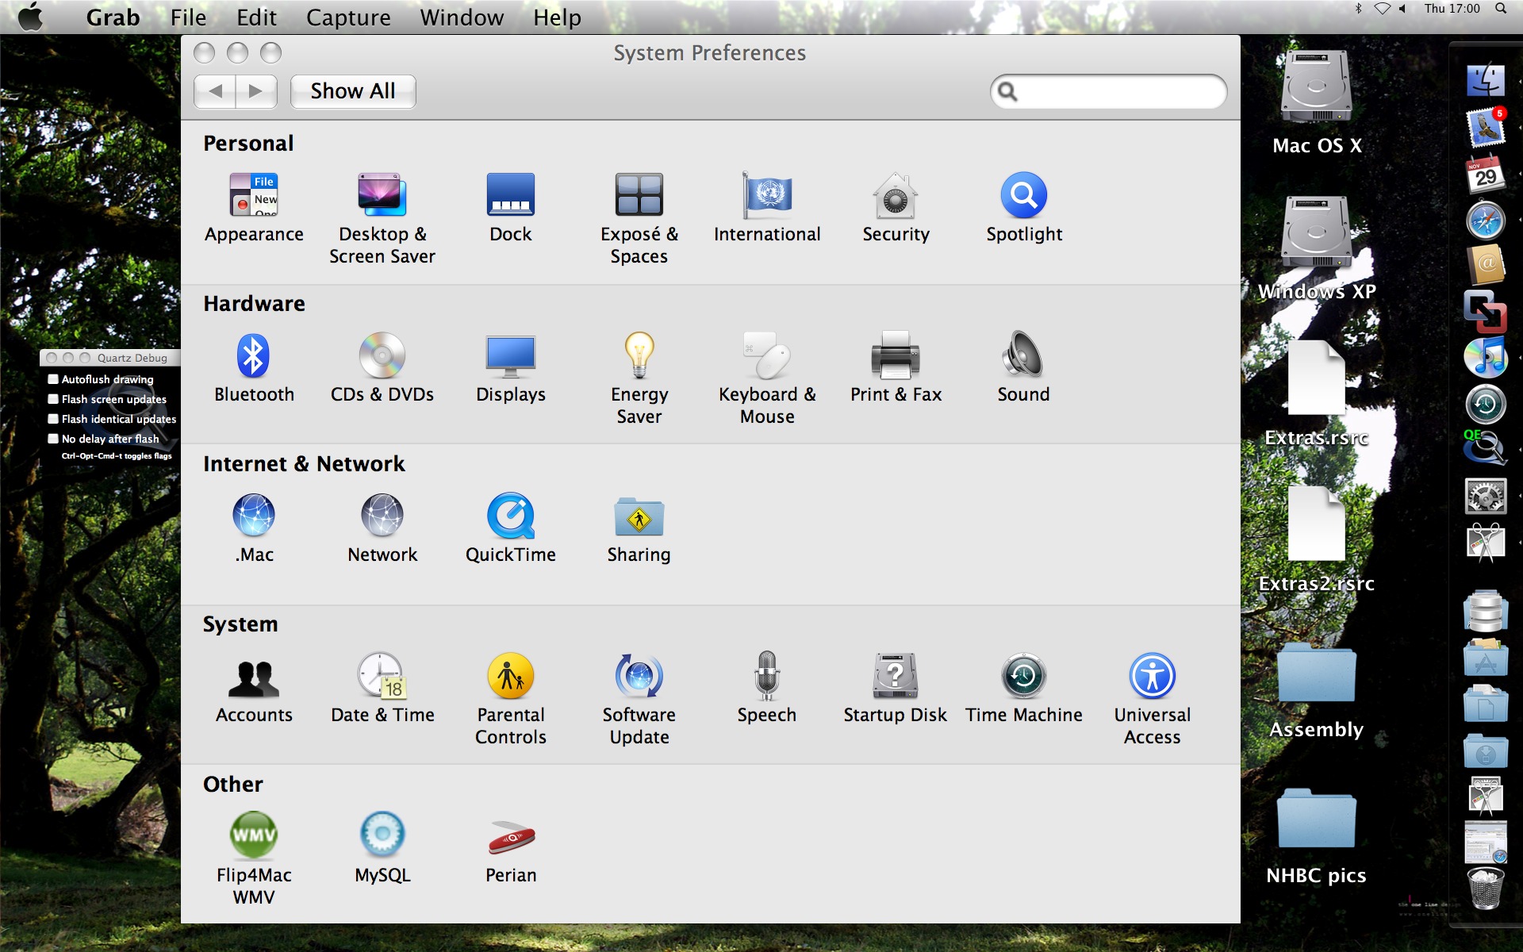Open the Sharing preference pane

pos(639,516)
